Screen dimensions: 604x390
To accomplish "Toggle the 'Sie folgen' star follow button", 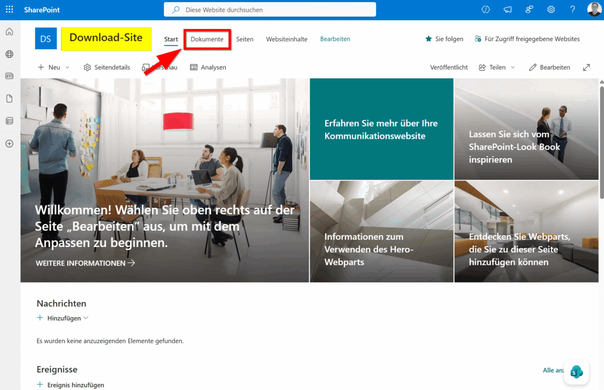I will coord(444,39).
